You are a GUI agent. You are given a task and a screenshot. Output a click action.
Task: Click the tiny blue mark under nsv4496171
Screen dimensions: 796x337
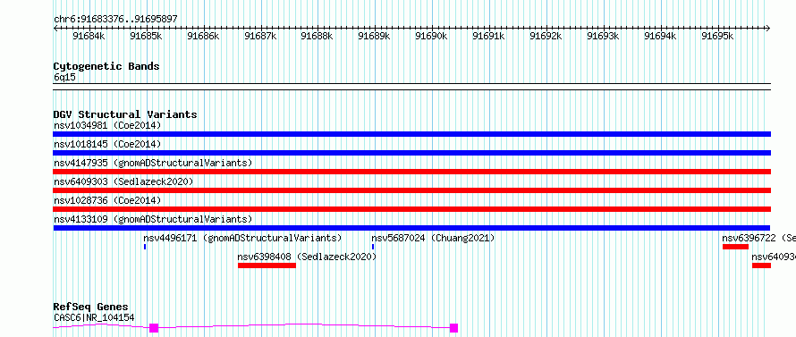pyautogui.click(x=145, y=247)
